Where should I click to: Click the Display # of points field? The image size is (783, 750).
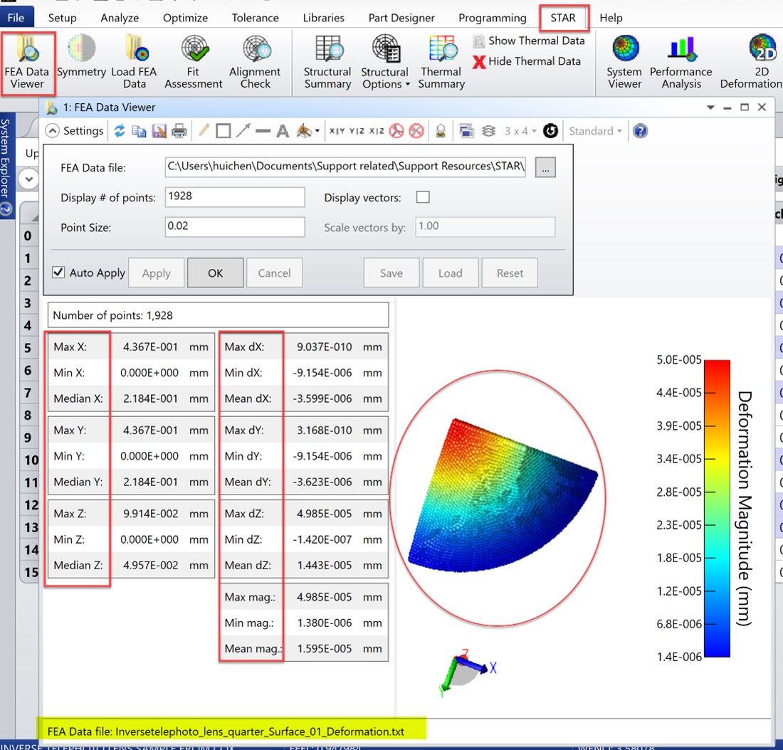[235, 196]
